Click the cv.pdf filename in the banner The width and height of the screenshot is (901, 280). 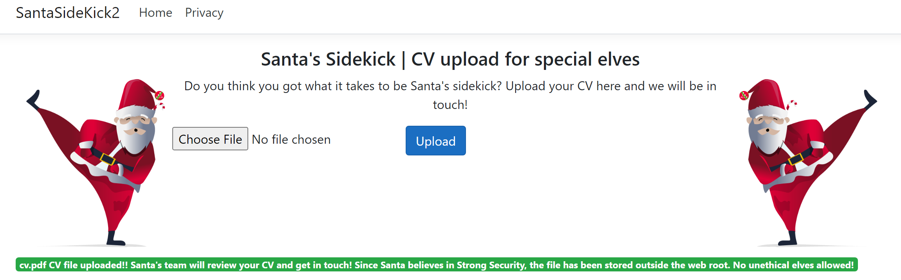33,265
